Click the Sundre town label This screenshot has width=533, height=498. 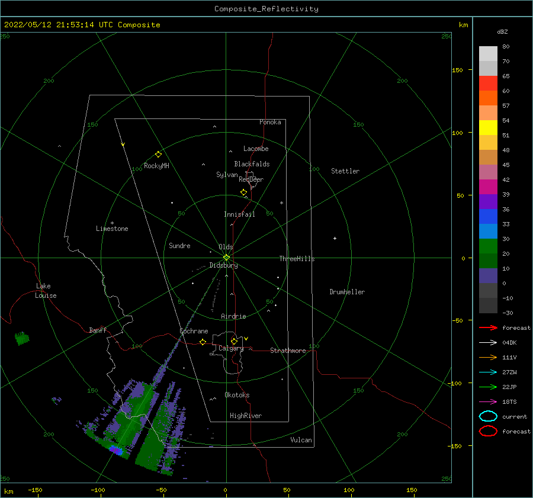[179, 245]
